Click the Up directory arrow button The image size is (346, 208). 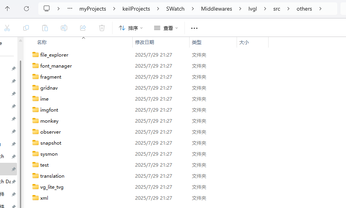pos(8,9)
